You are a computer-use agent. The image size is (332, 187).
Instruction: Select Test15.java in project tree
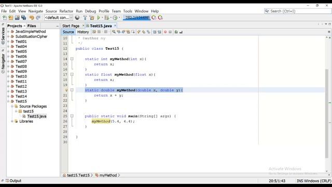[x=37, y=116]
